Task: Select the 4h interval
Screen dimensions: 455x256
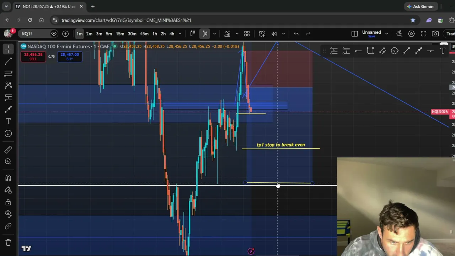Action: [172, 34]
